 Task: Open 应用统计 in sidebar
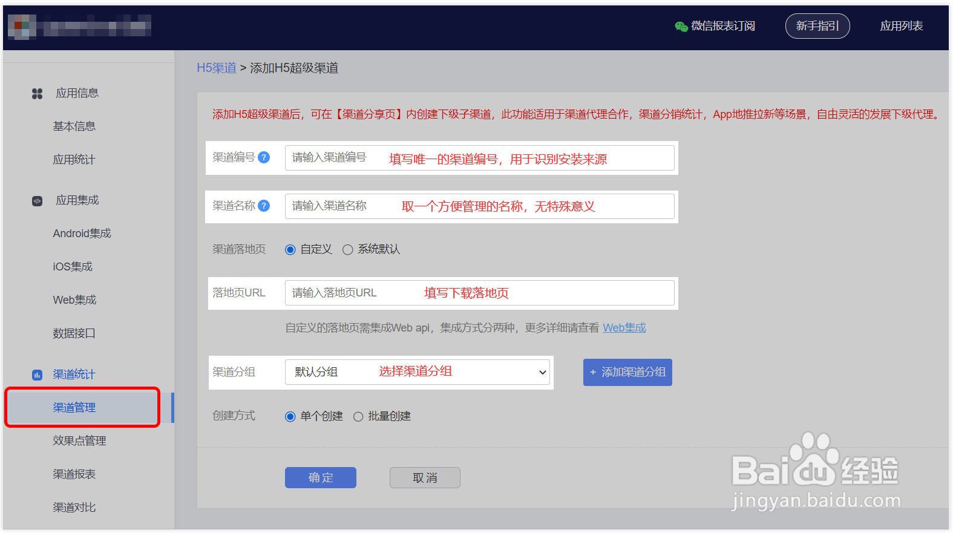74,160
